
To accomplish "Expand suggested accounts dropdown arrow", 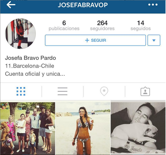I will pyautogui.click(x=154, y=40).
